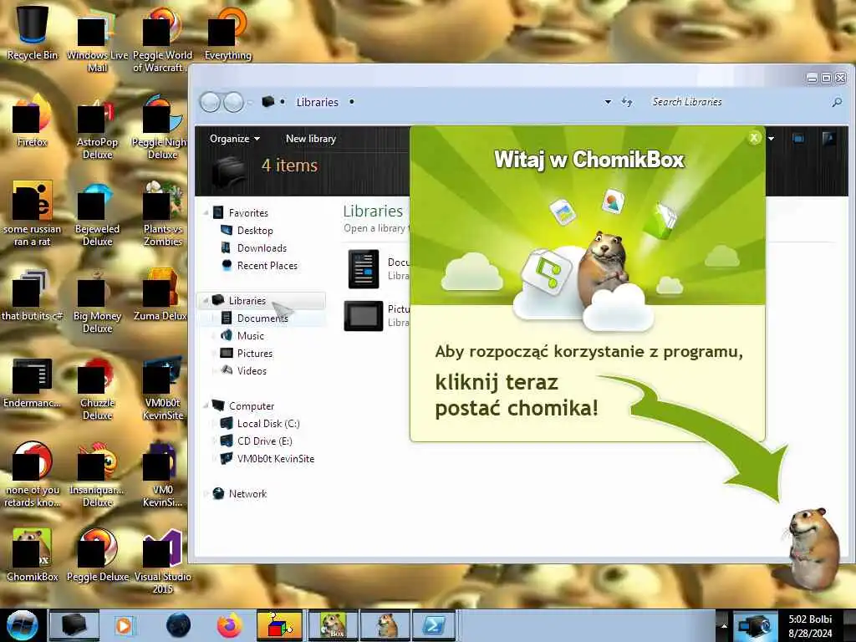
Task: Go back with Explorer back button
Action: [210, 102]
